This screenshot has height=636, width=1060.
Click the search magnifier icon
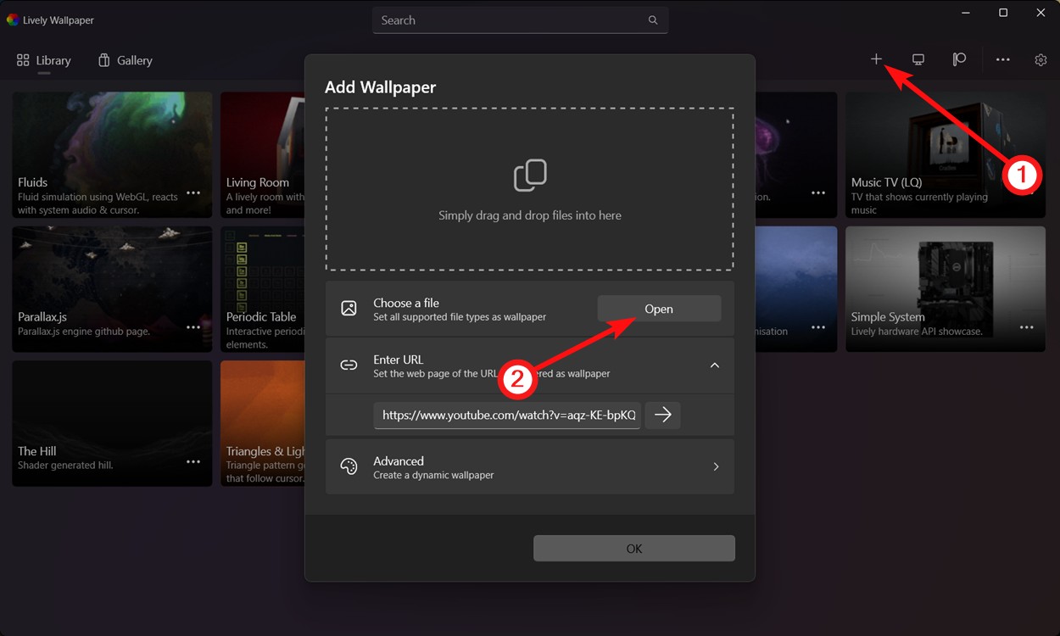[653, 20]
